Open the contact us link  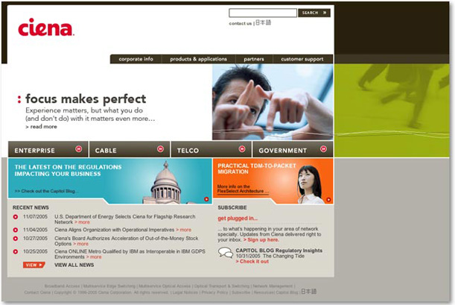click(241, 23)
